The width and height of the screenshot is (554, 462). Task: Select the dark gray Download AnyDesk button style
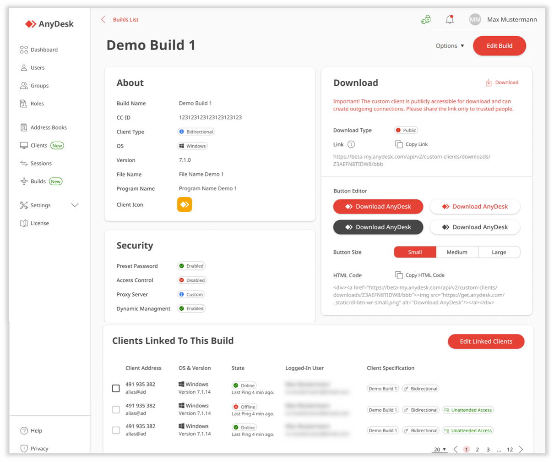378,227
